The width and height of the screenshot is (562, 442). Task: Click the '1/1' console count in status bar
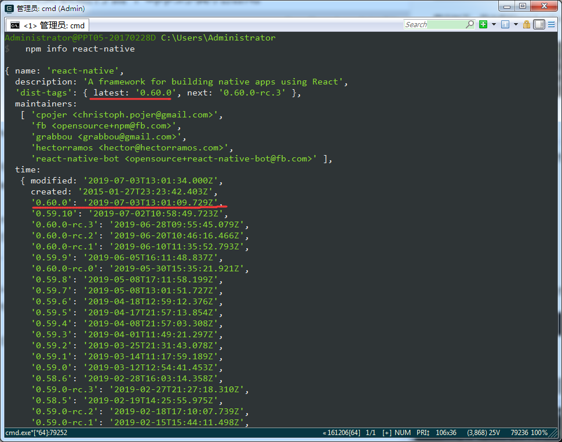[371, 433]
